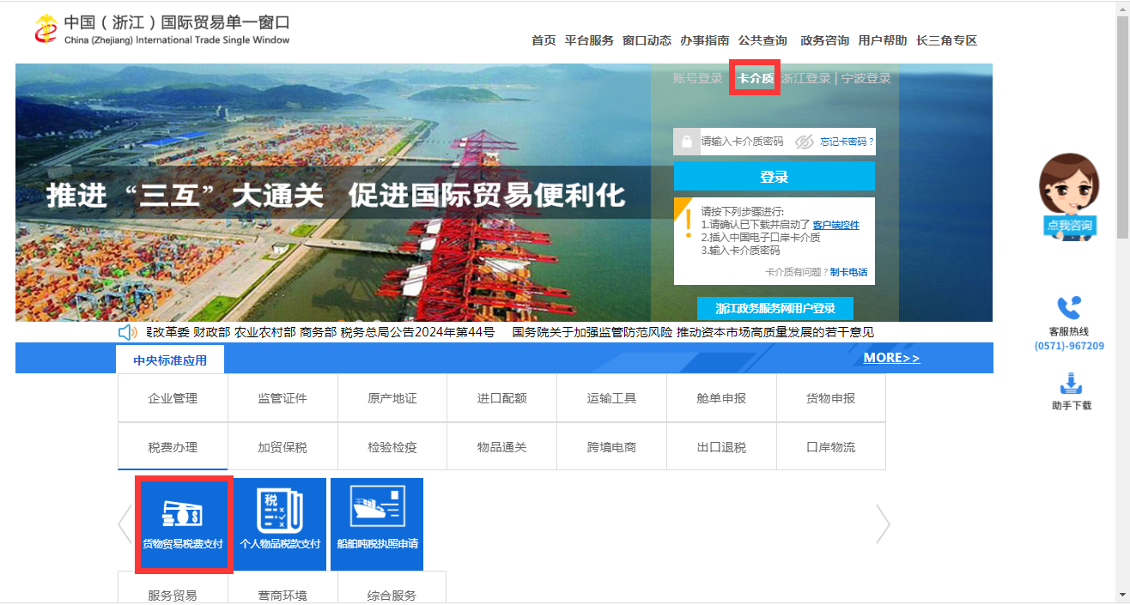This screenshot has height=605, width=1130.
Task: Select the 口岸物流 category
Action: pyautogui.click(x=831, y=447)
